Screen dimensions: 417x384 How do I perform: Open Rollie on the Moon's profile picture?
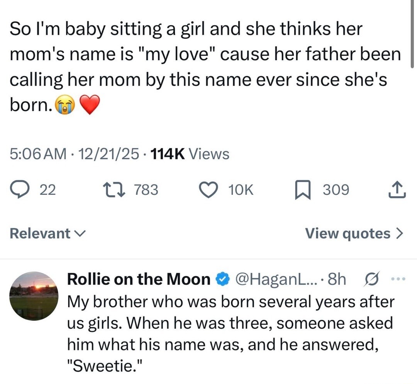pyautogui.click(x=34, y=296)
